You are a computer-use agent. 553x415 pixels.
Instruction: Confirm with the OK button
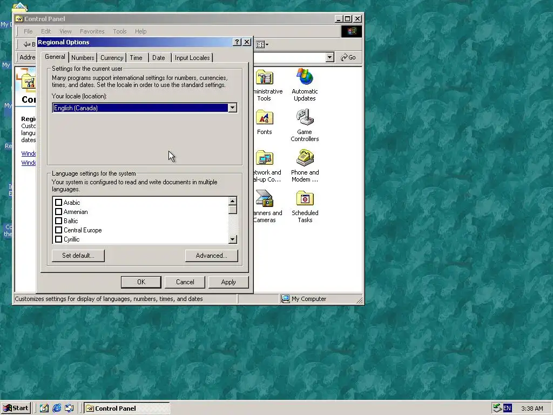point(141,282)
